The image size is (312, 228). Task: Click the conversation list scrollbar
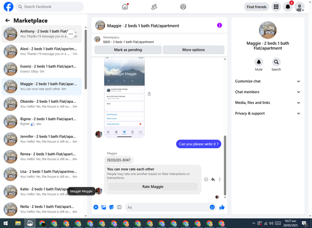pyautogui.click(x=85, y=59)
